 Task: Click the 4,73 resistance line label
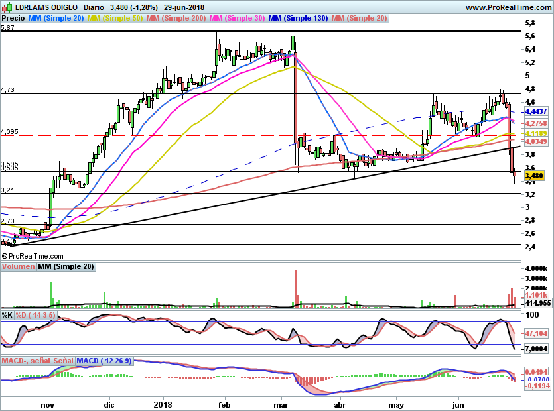8,89
